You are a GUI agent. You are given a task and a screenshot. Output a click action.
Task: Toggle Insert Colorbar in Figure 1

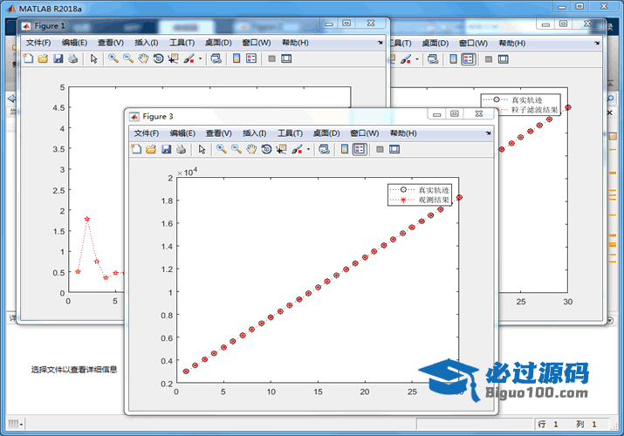click(237, 58)
